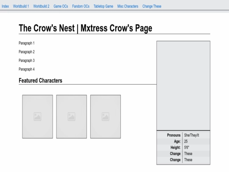
Task: Click image icon in third character card
Action: (106, 116)
